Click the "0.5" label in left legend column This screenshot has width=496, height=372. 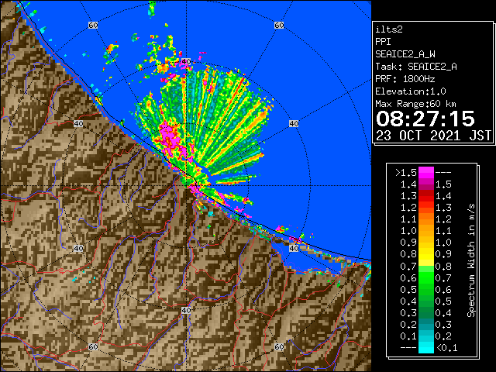tap(408, 289)
